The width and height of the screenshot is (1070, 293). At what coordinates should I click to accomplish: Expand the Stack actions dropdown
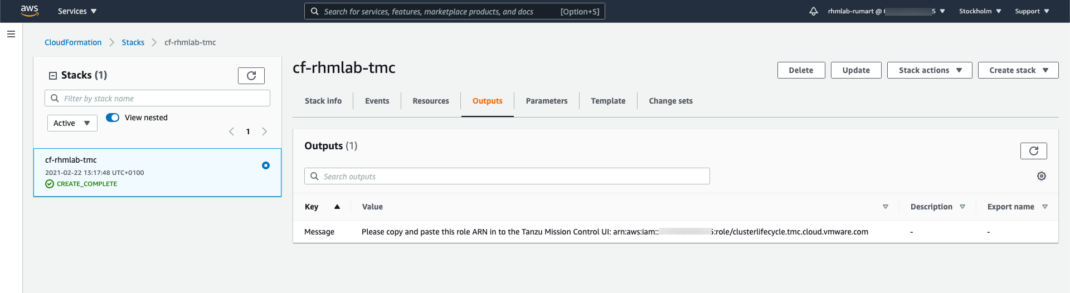[x=930, y=70]
